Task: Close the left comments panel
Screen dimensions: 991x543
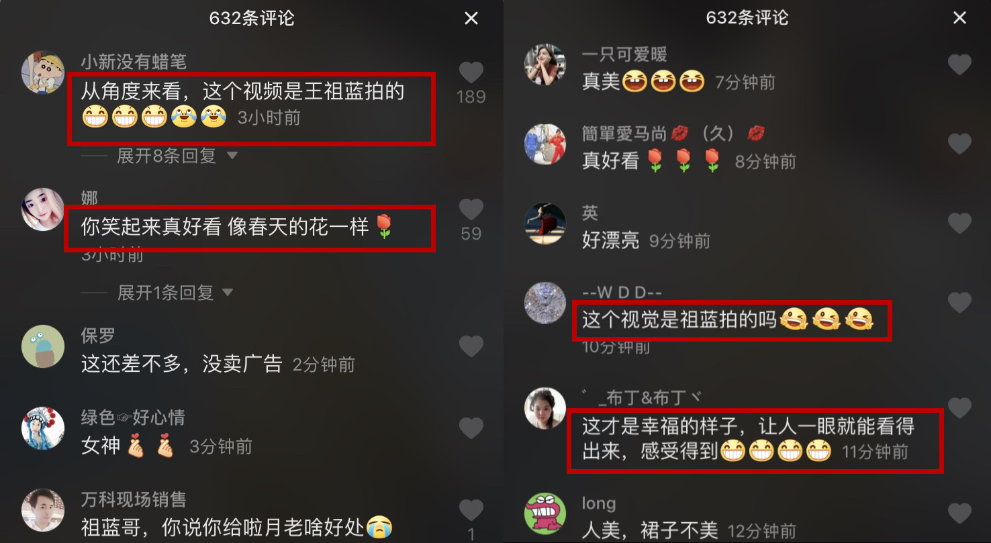Action: click(x=471, y=18)
